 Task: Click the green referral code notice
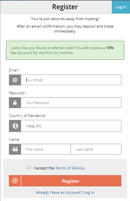tap(65, 50)
